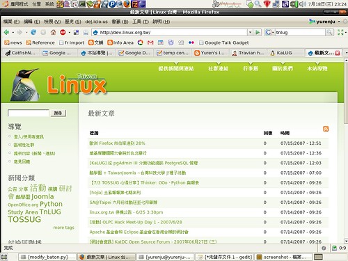Reload the page with the blue refresh icon
Screen dimensions: 348x261
(33, 32)
